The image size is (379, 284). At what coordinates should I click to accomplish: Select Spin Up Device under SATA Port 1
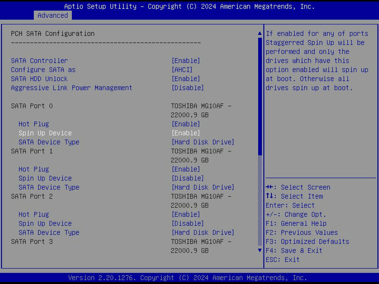(x=45, y=178)
